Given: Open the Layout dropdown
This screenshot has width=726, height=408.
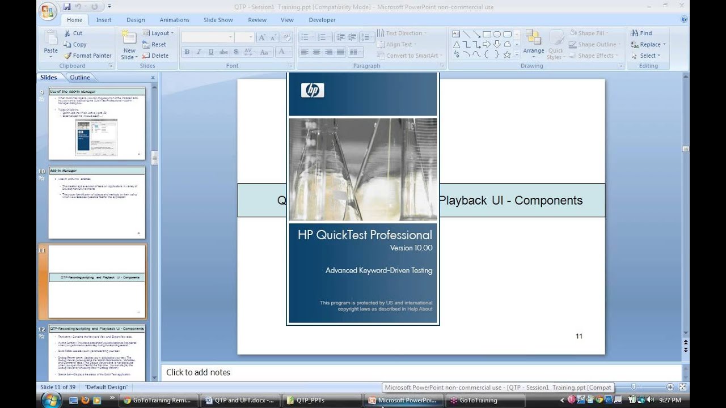Looking at the screenshot, I should [158, 33].
